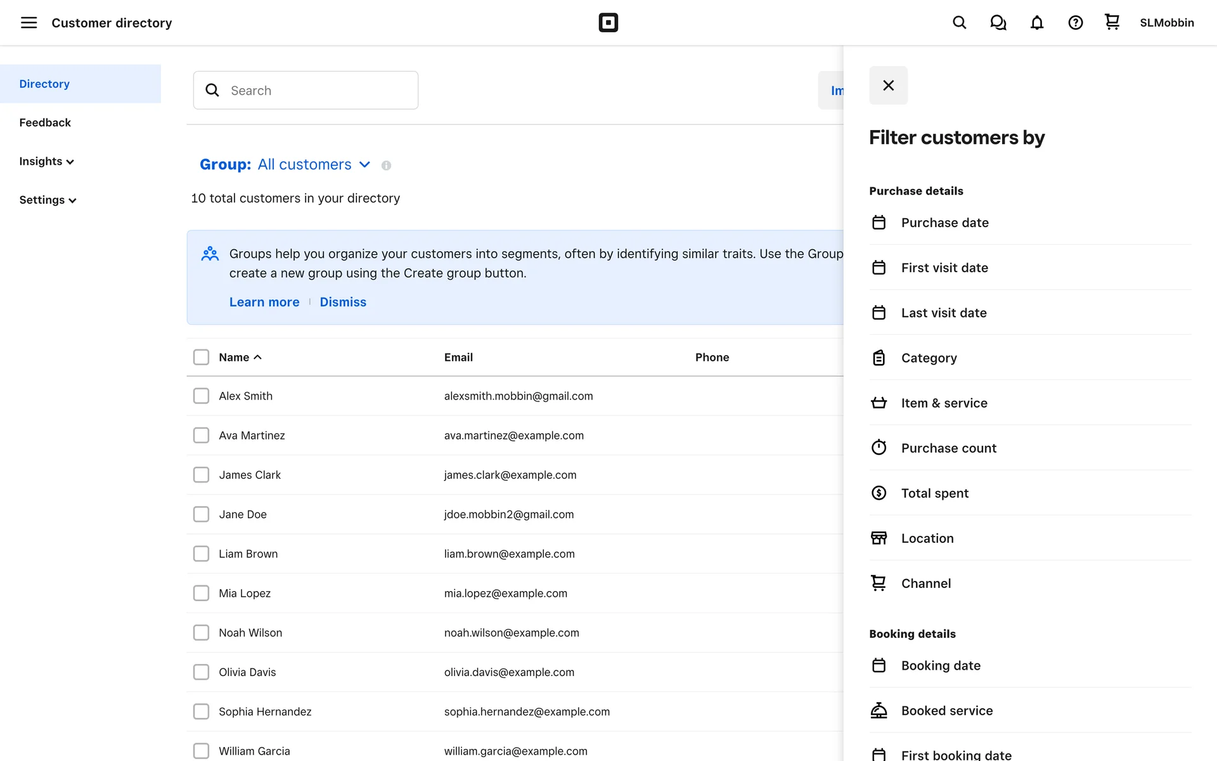Check the box next to Alex Smith

(x=201, y=396)
